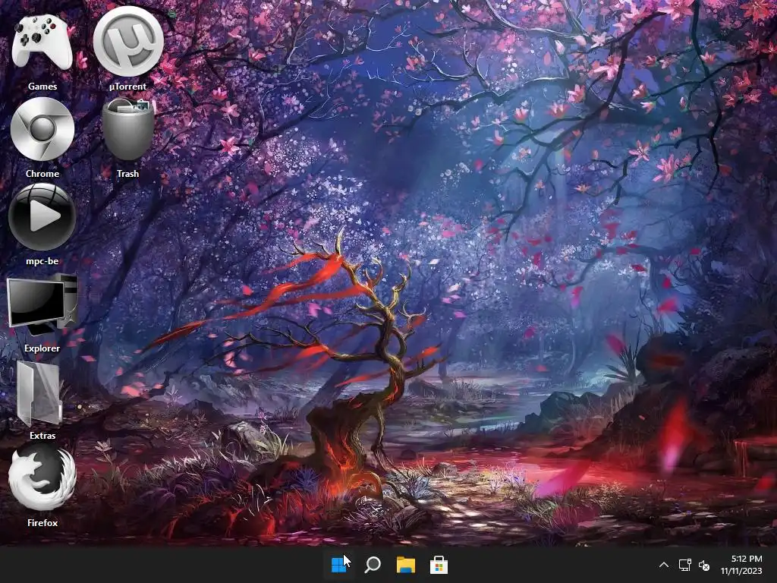The width and height of the screenshot is (777, 583).
Task: Launch the Firefox desktop shortcut
Action: coord(42,478)
